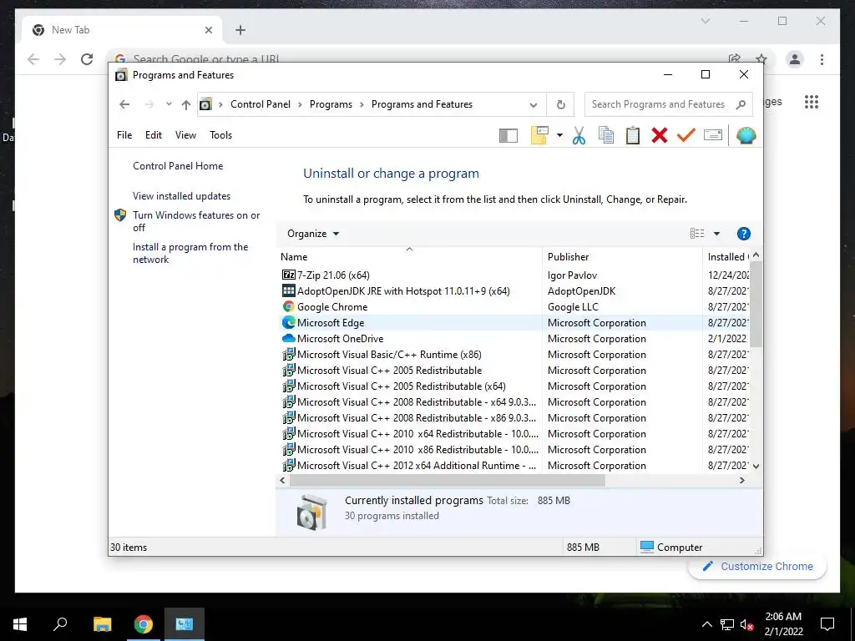
Task: Open the notification center icon
Action: pyautogui.click(x=827, y=624)
